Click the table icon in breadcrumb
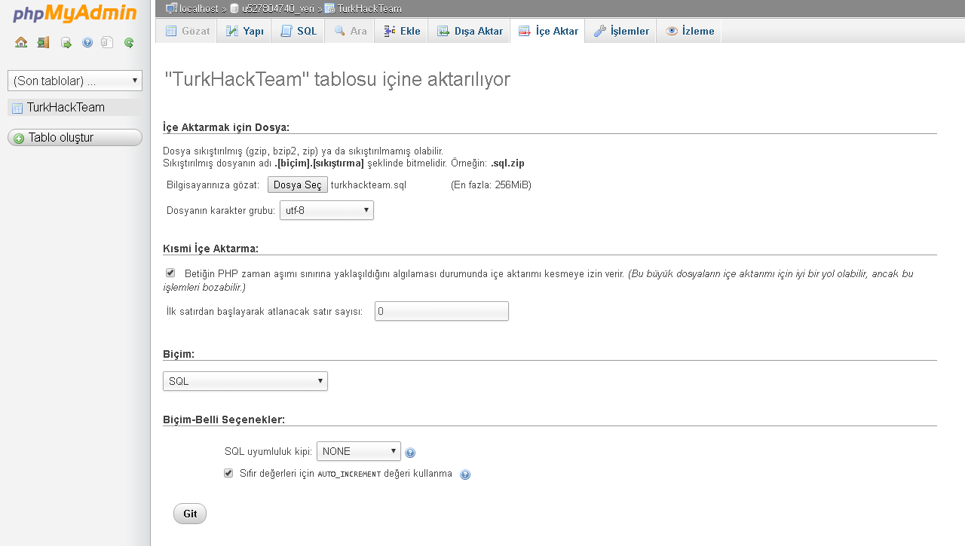The width and height of the screenshot is (965, 546). point(329,8)
